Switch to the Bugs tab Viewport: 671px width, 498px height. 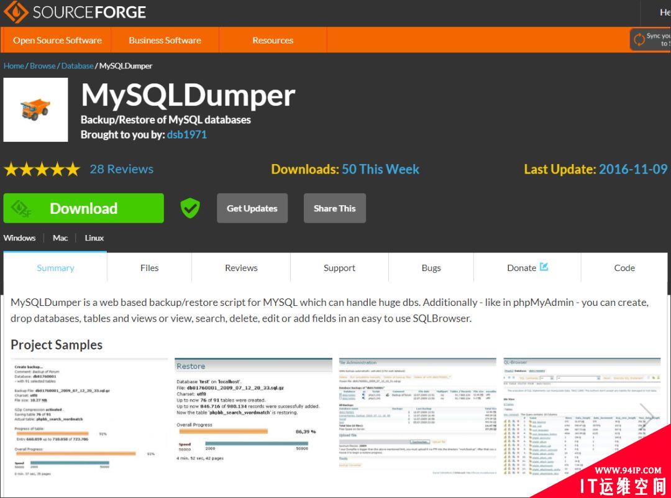click(x=431, y=267)
